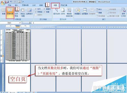
Task: Open the 数据 ribbon tab
Action: [x=41, y=5]
